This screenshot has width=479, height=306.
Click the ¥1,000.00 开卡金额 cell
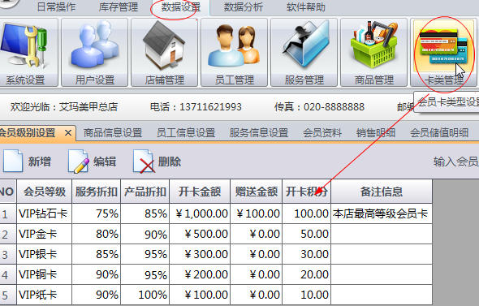[x=200, y=213]
